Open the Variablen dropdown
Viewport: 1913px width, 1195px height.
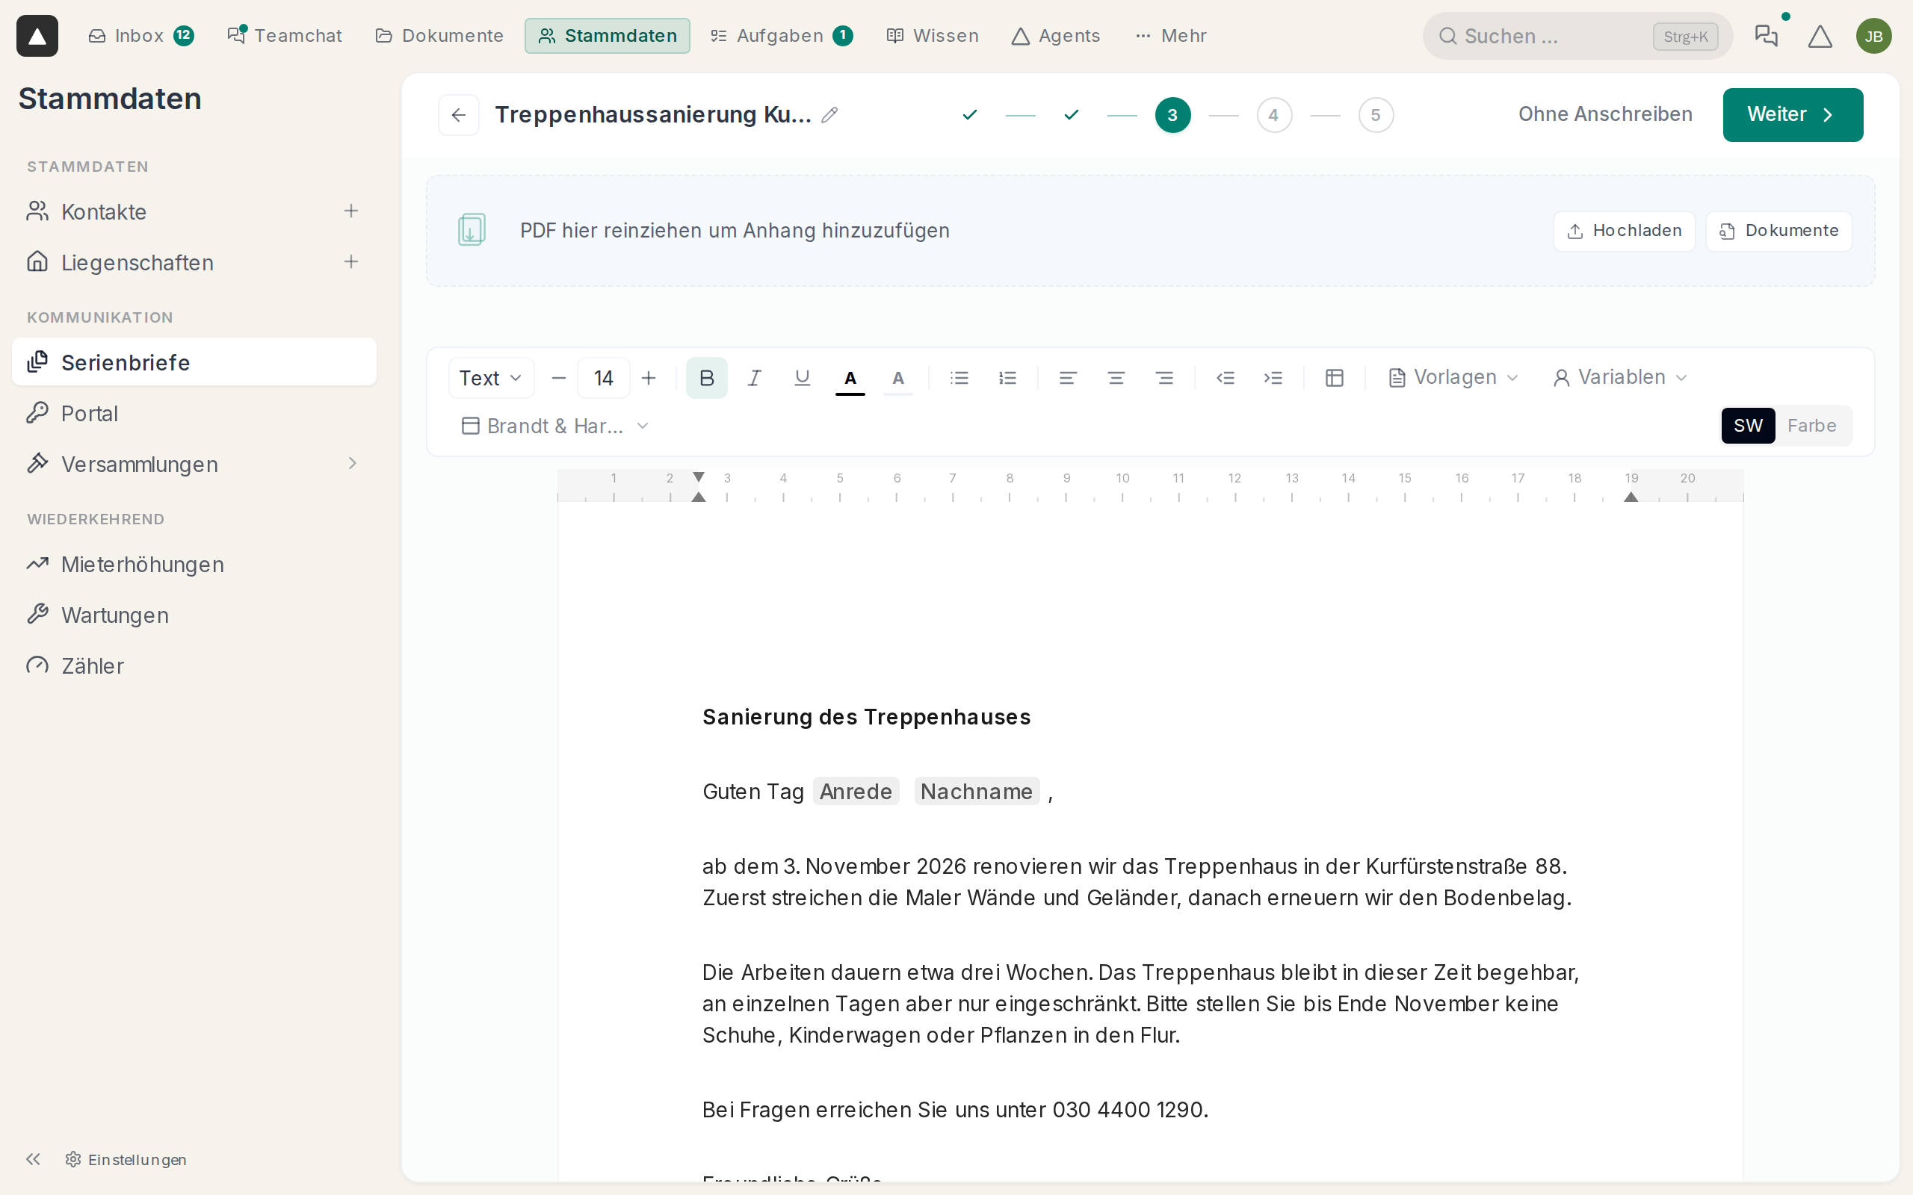[x=1620, y=378]
